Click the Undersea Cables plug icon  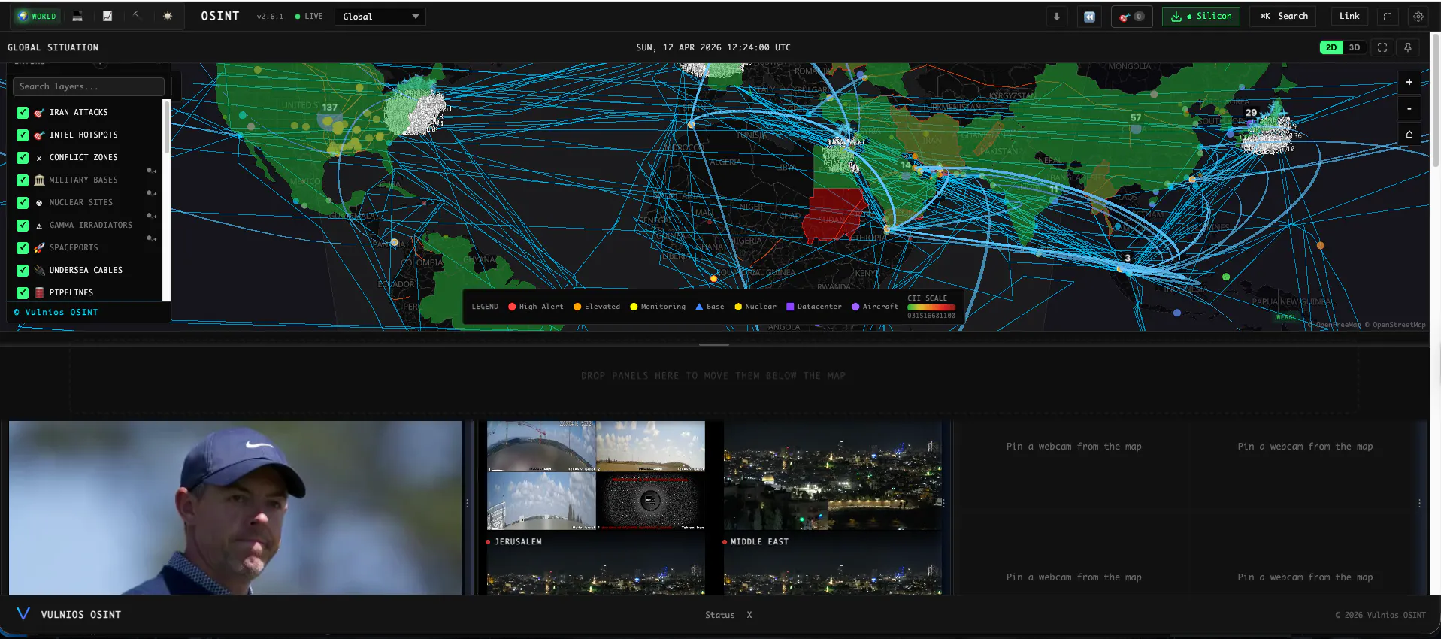tap(39, 271)
